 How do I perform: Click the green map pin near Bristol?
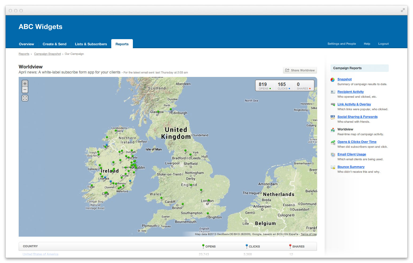pyautogui.click(x=183, y=205)
